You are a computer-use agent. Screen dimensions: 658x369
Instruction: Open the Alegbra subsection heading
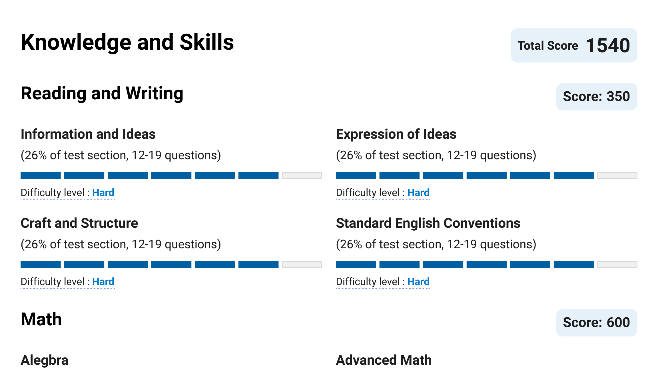click(x=45, y=360)
